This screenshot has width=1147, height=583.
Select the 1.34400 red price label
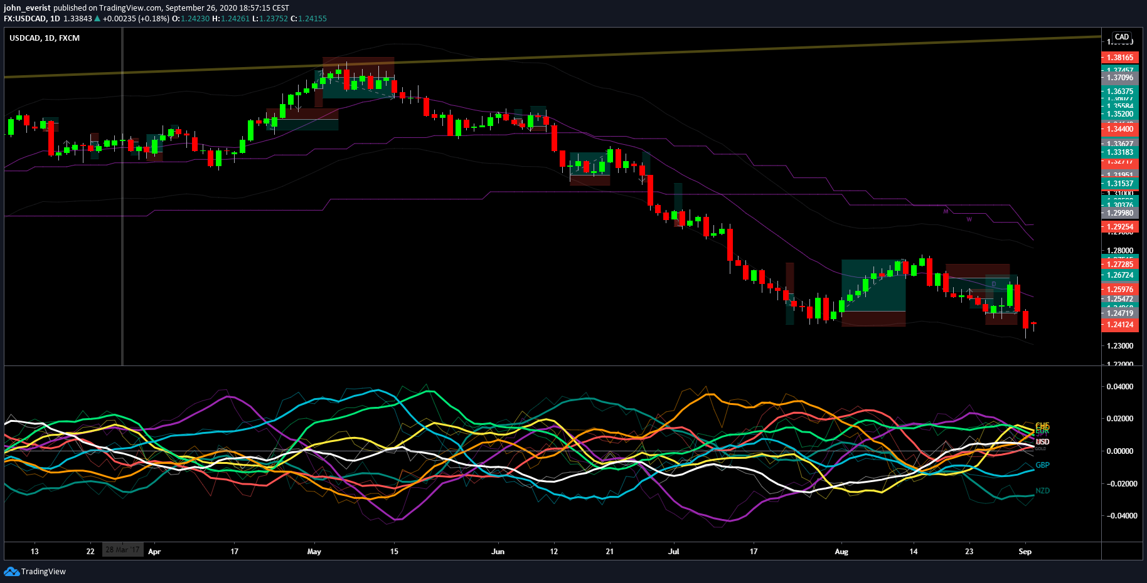(x=1120, y=129)
